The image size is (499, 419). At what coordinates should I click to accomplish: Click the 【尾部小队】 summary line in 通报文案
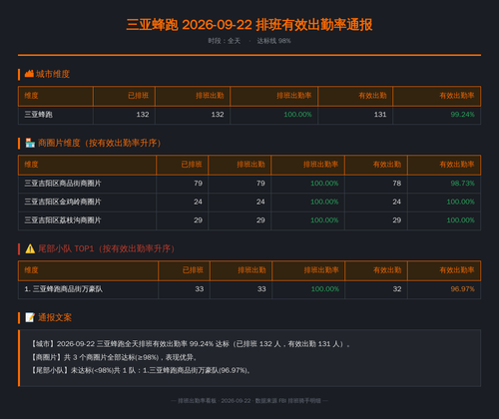141,370
